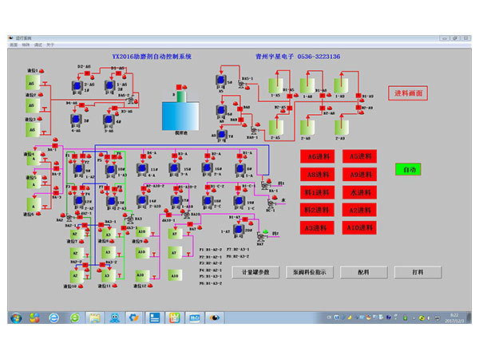
Task: Toggle the 料1进料 feed switch
Action: click(319, 192)
